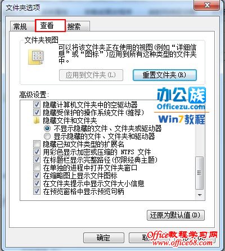Toggle 隐藏计算机文件夹中的空驱动器 checkbox
This screenshot has height=251, width=225.
coord(37,105)
